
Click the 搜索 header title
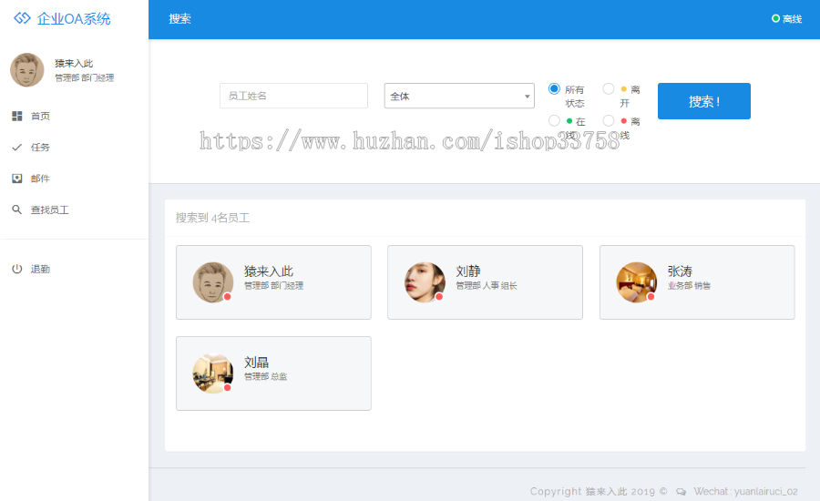coord(179,19)
